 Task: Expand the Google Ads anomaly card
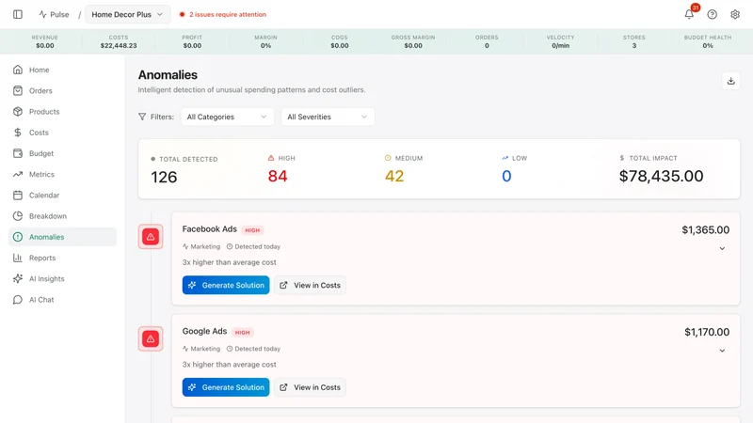pyautogui.click(x=722, y=351)
